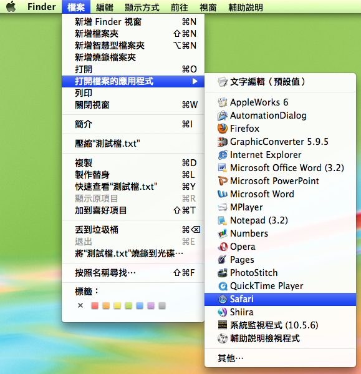
Task: Choose 加到喜好項目
Action: pos(133,210)
